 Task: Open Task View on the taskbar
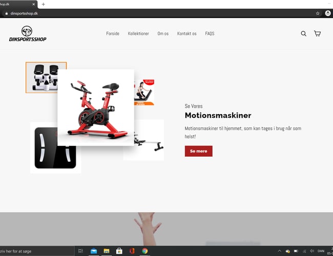tap(81, 251)
